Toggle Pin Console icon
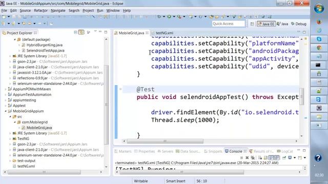Screen dimensions: 328x184 [284, 158]
